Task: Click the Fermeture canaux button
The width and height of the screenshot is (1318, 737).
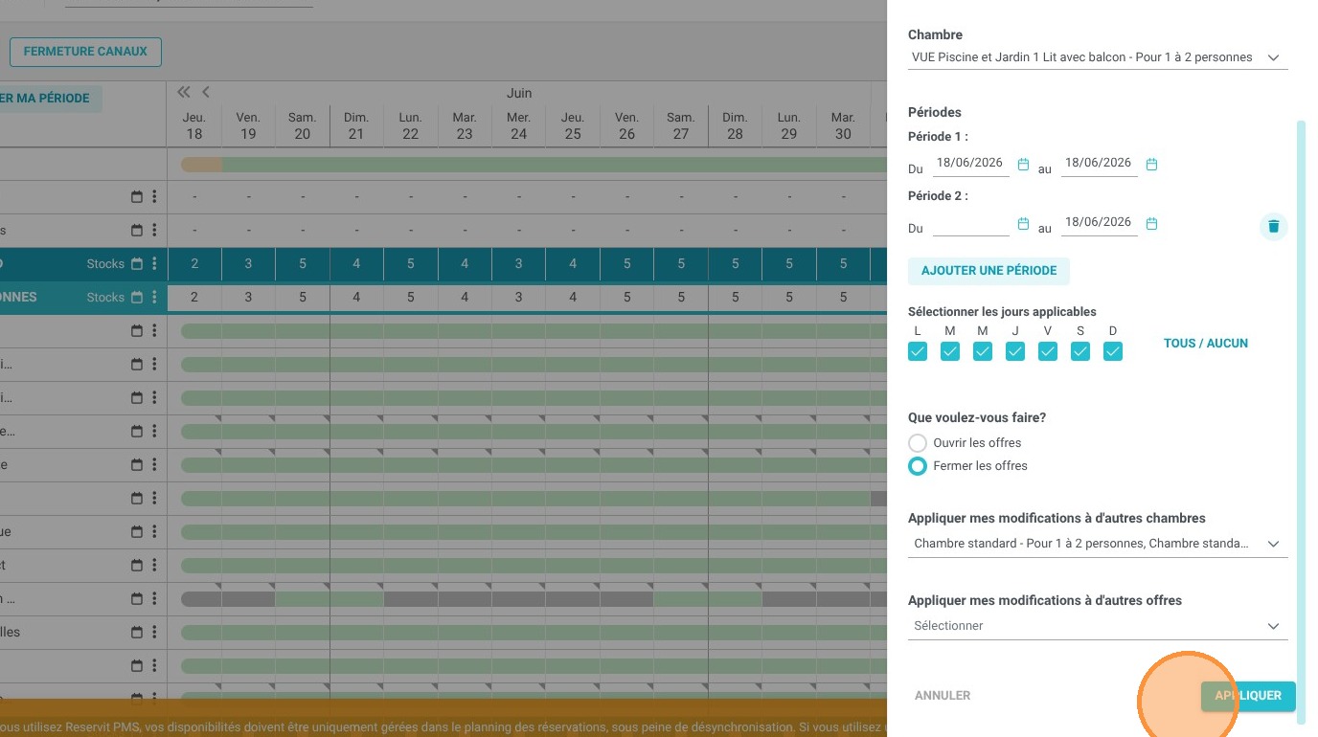Action: pyautogui.click(x=85, y=52)
